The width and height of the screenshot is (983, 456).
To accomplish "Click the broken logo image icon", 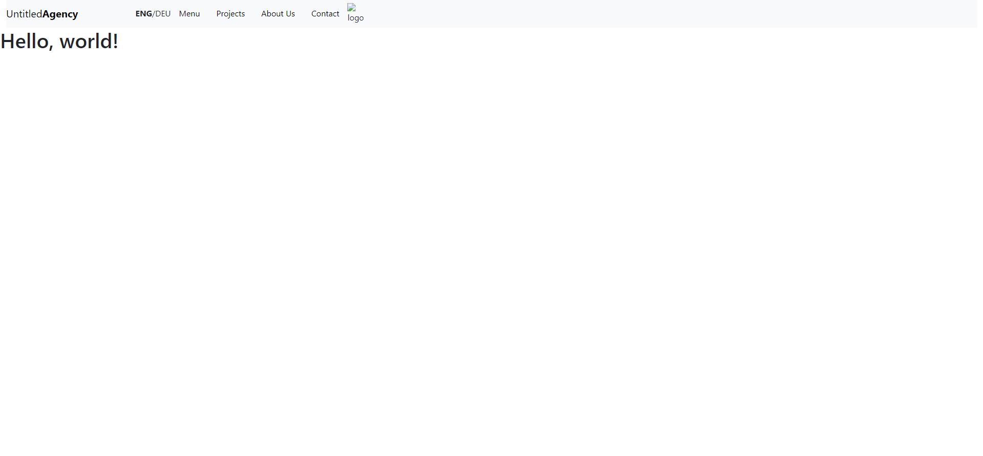I will (x=351, y=8).
